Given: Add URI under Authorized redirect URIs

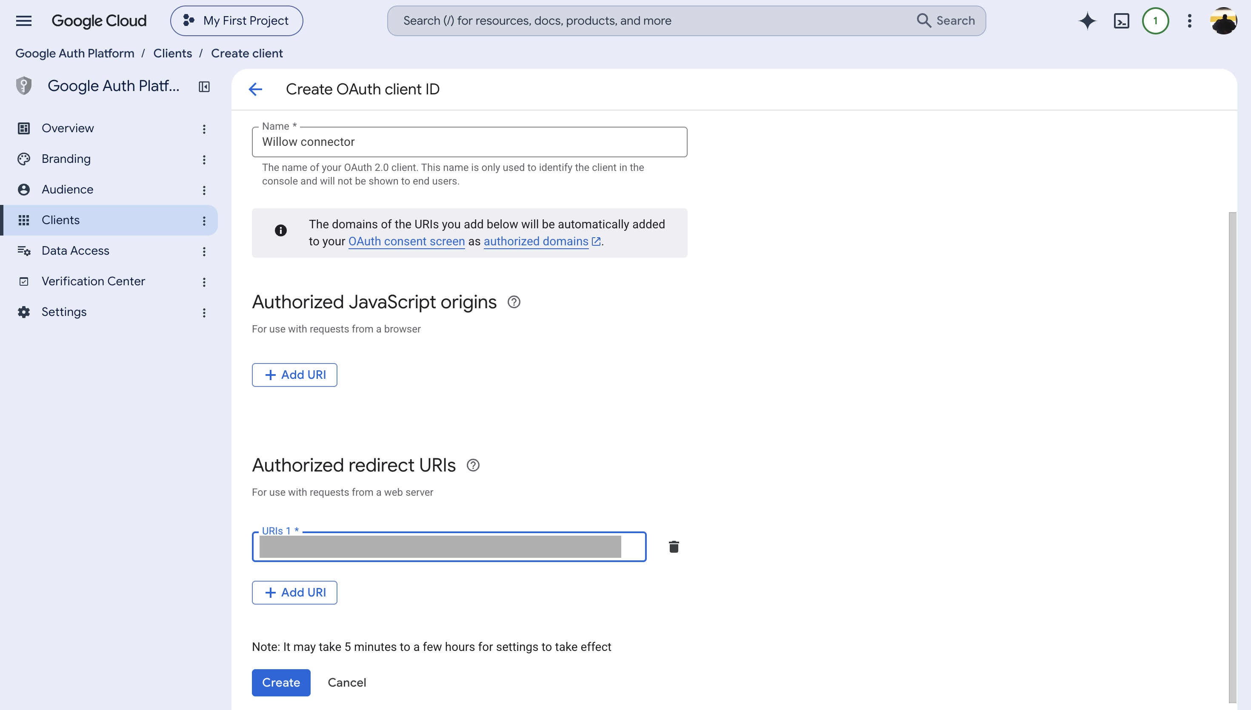Looking at the screenshot, I should [294, 593].
